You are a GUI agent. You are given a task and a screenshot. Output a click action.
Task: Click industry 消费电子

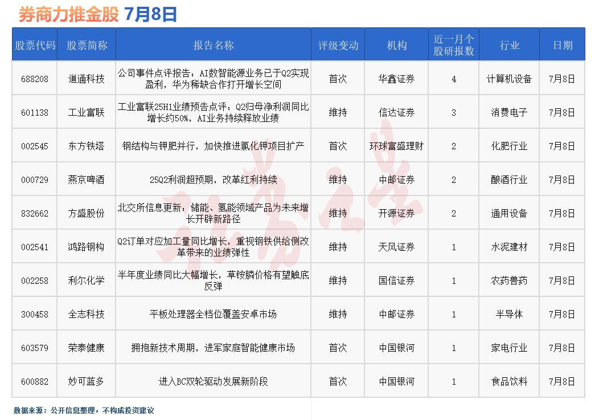click(509, 112)
